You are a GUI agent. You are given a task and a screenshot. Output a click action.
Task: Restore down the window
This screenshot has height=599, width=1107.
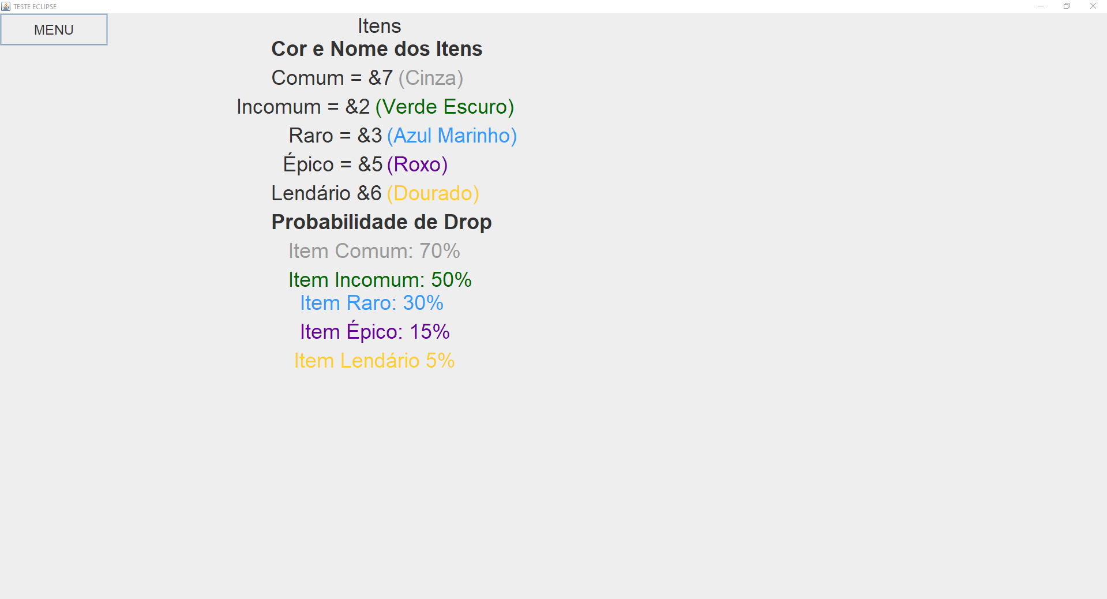tap(1067, 6)
